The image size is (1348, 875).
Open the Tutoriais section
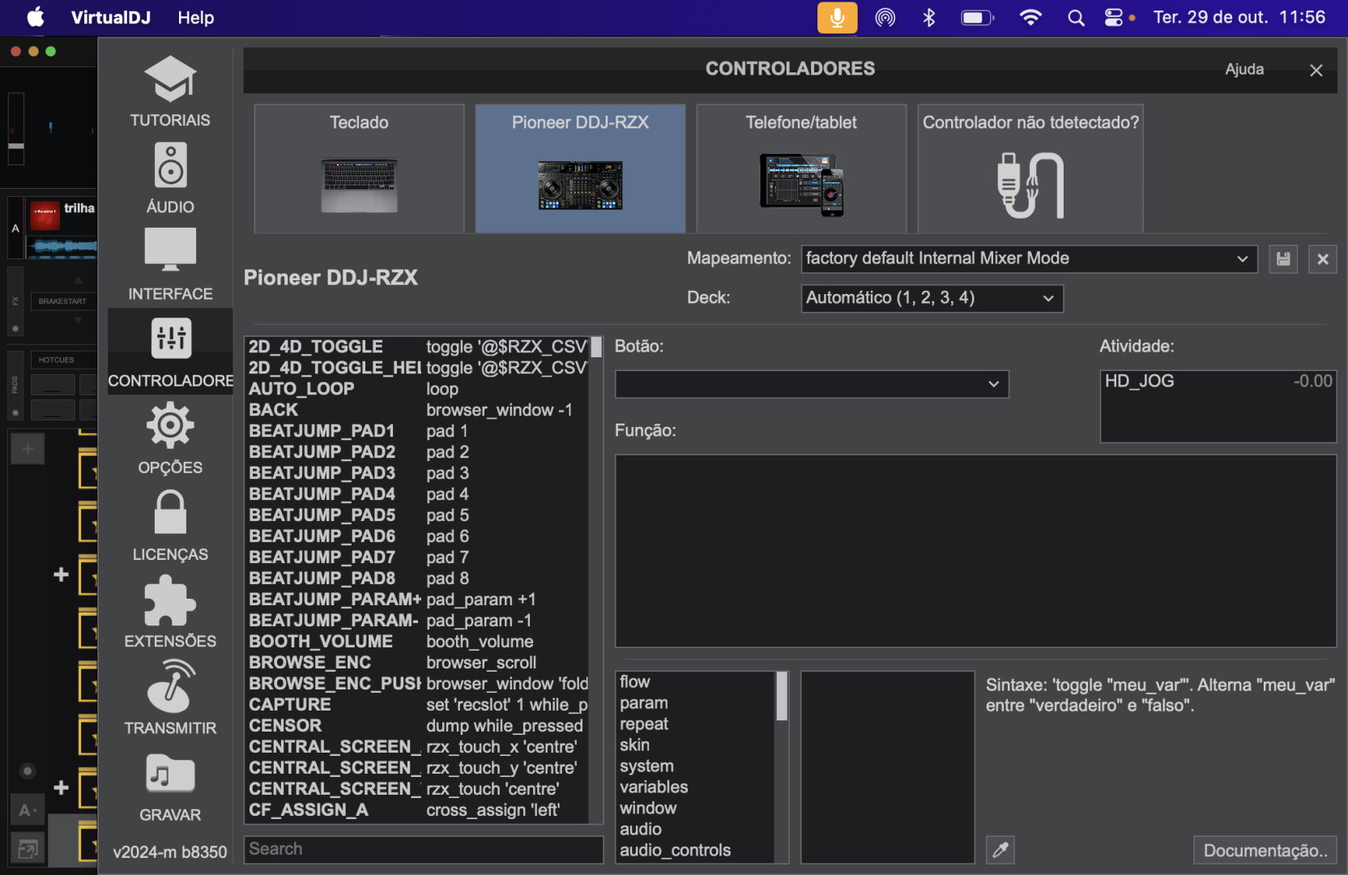pos(170,91)
